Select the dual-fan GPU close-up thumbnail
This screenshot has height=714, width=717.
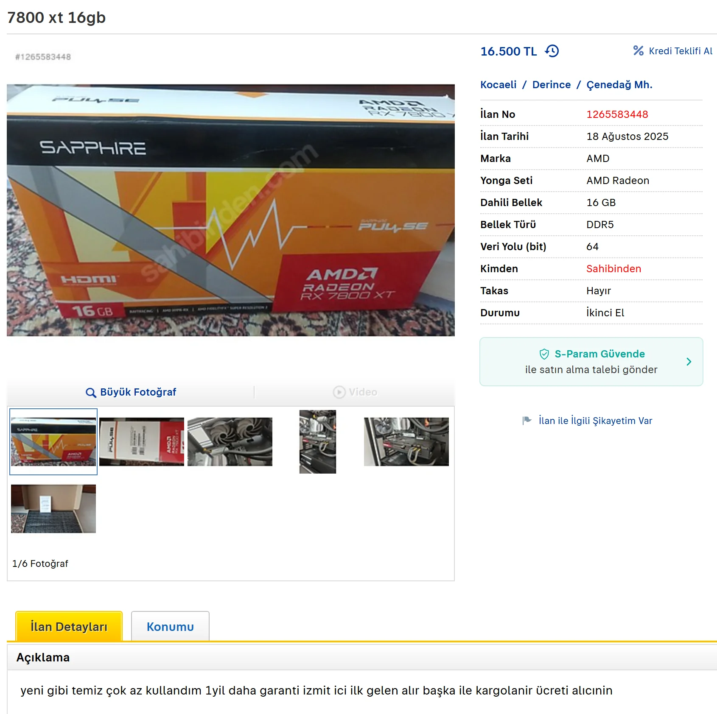point(230,442)
